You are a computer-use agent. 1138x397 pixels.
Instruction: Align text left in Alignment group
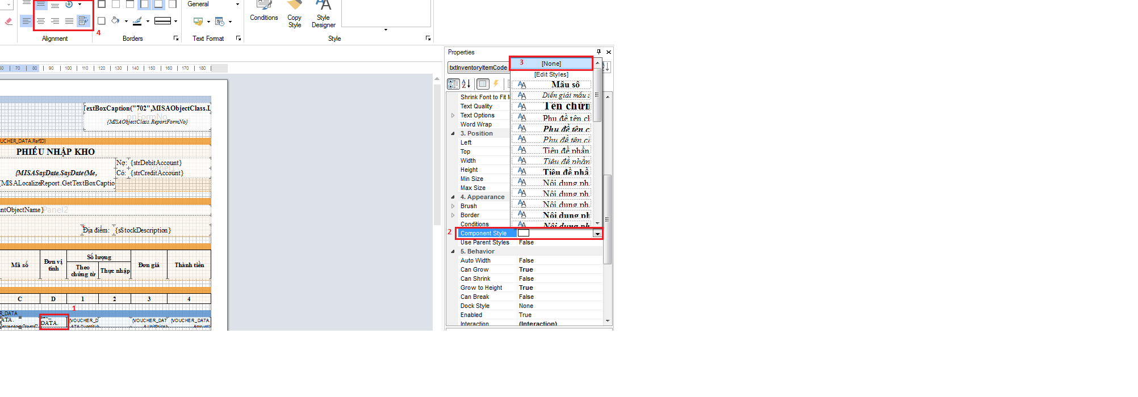tap(27, 21)
